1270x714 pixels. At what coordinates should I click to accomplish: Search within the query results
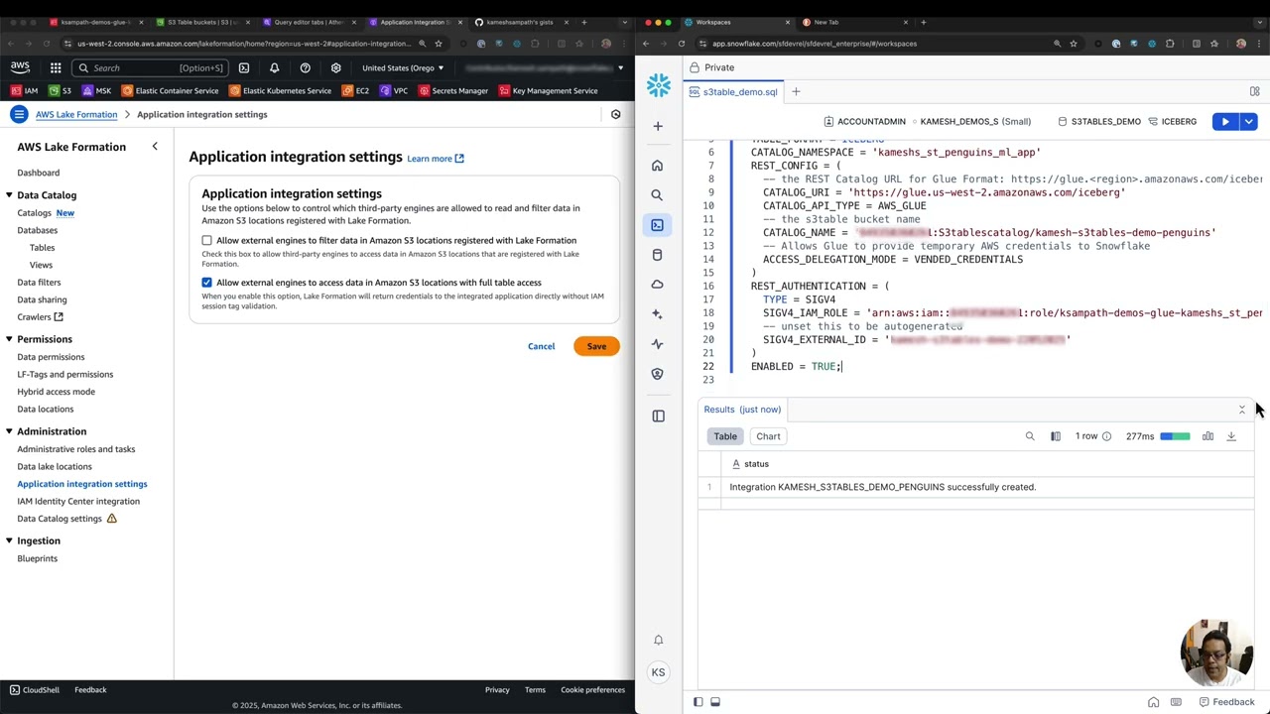[1030, 436]
